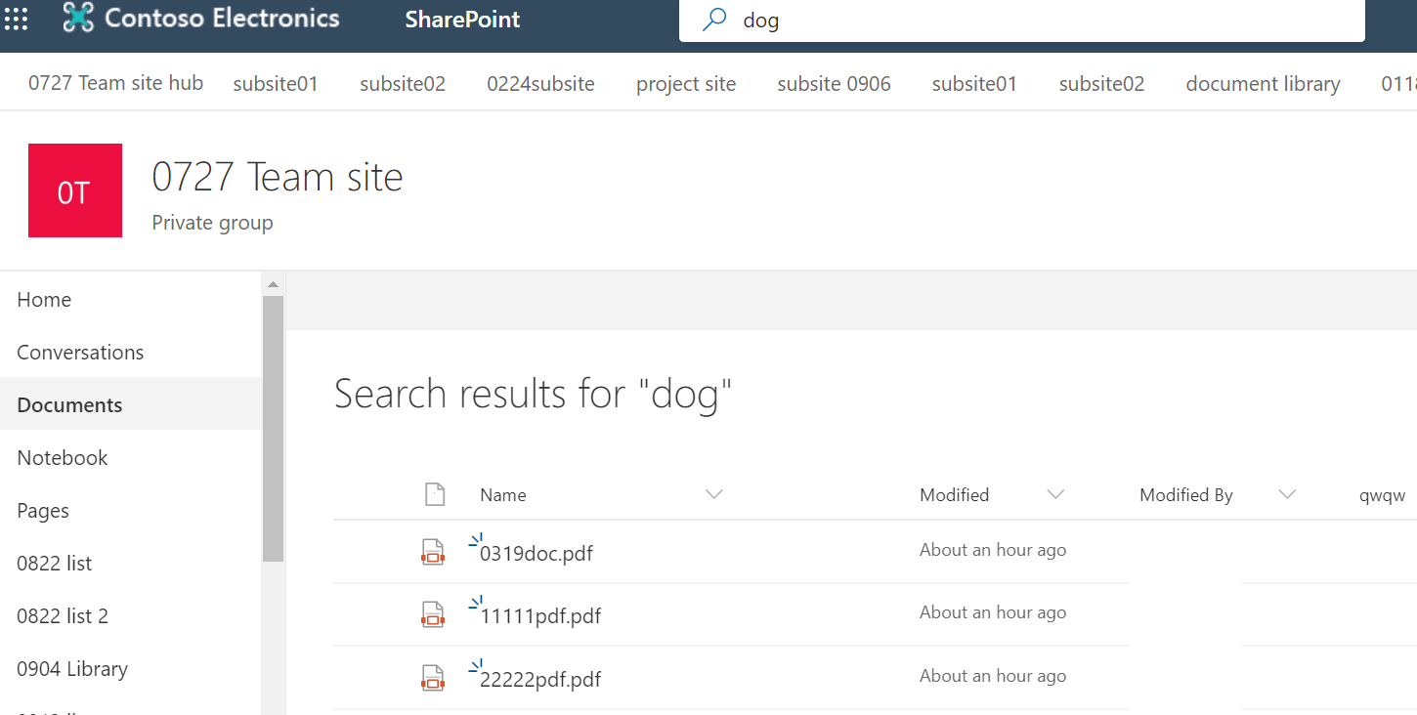Click the file type column header icon
The height and width of the screenshot is (715, 1417).
click(435, 495)
